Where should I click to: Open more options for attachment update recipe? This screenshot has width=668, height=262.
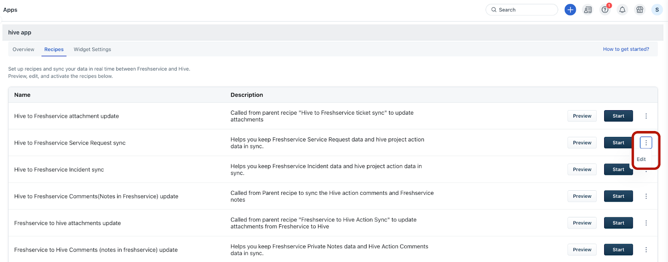tap(646, 116)
